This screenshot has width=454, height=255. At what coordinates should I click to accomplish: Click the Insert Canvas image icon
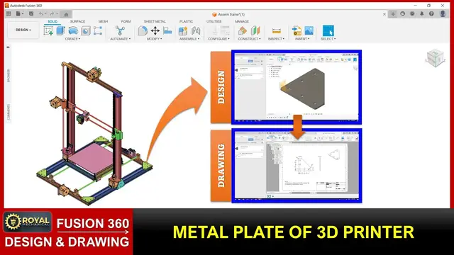tap(309, 30)
